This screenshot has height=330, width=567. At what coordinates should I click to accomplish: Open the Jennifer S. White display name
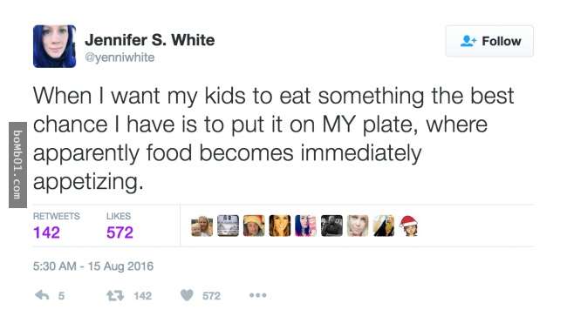coord(150,40)
